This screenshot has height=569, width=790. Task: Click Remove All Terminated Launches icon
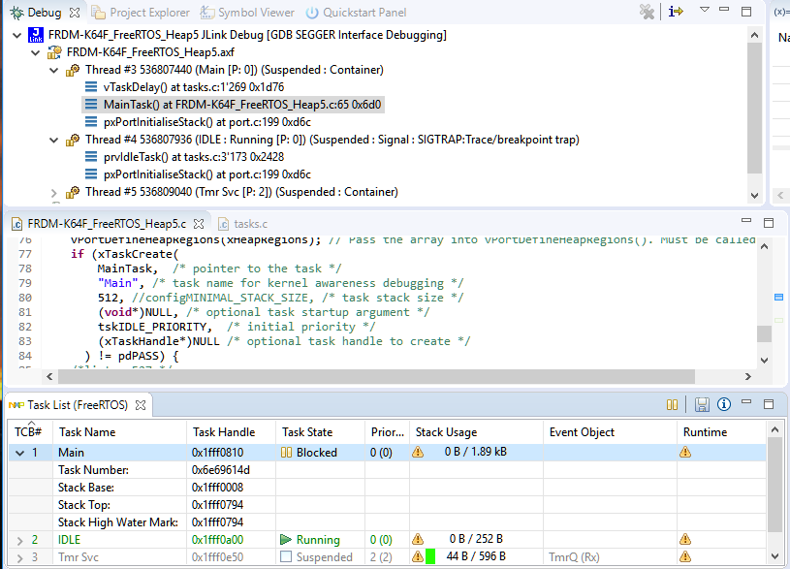tap(647, 12)
